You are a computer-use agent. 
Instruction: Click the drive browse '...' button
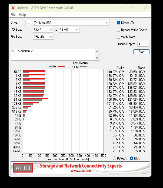[28, 23]
